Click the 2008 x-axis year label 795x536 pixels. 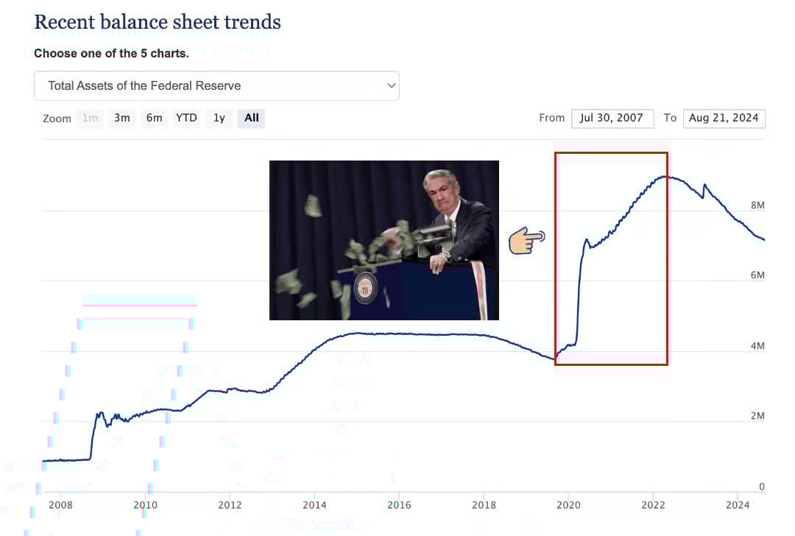coord(60,505)
